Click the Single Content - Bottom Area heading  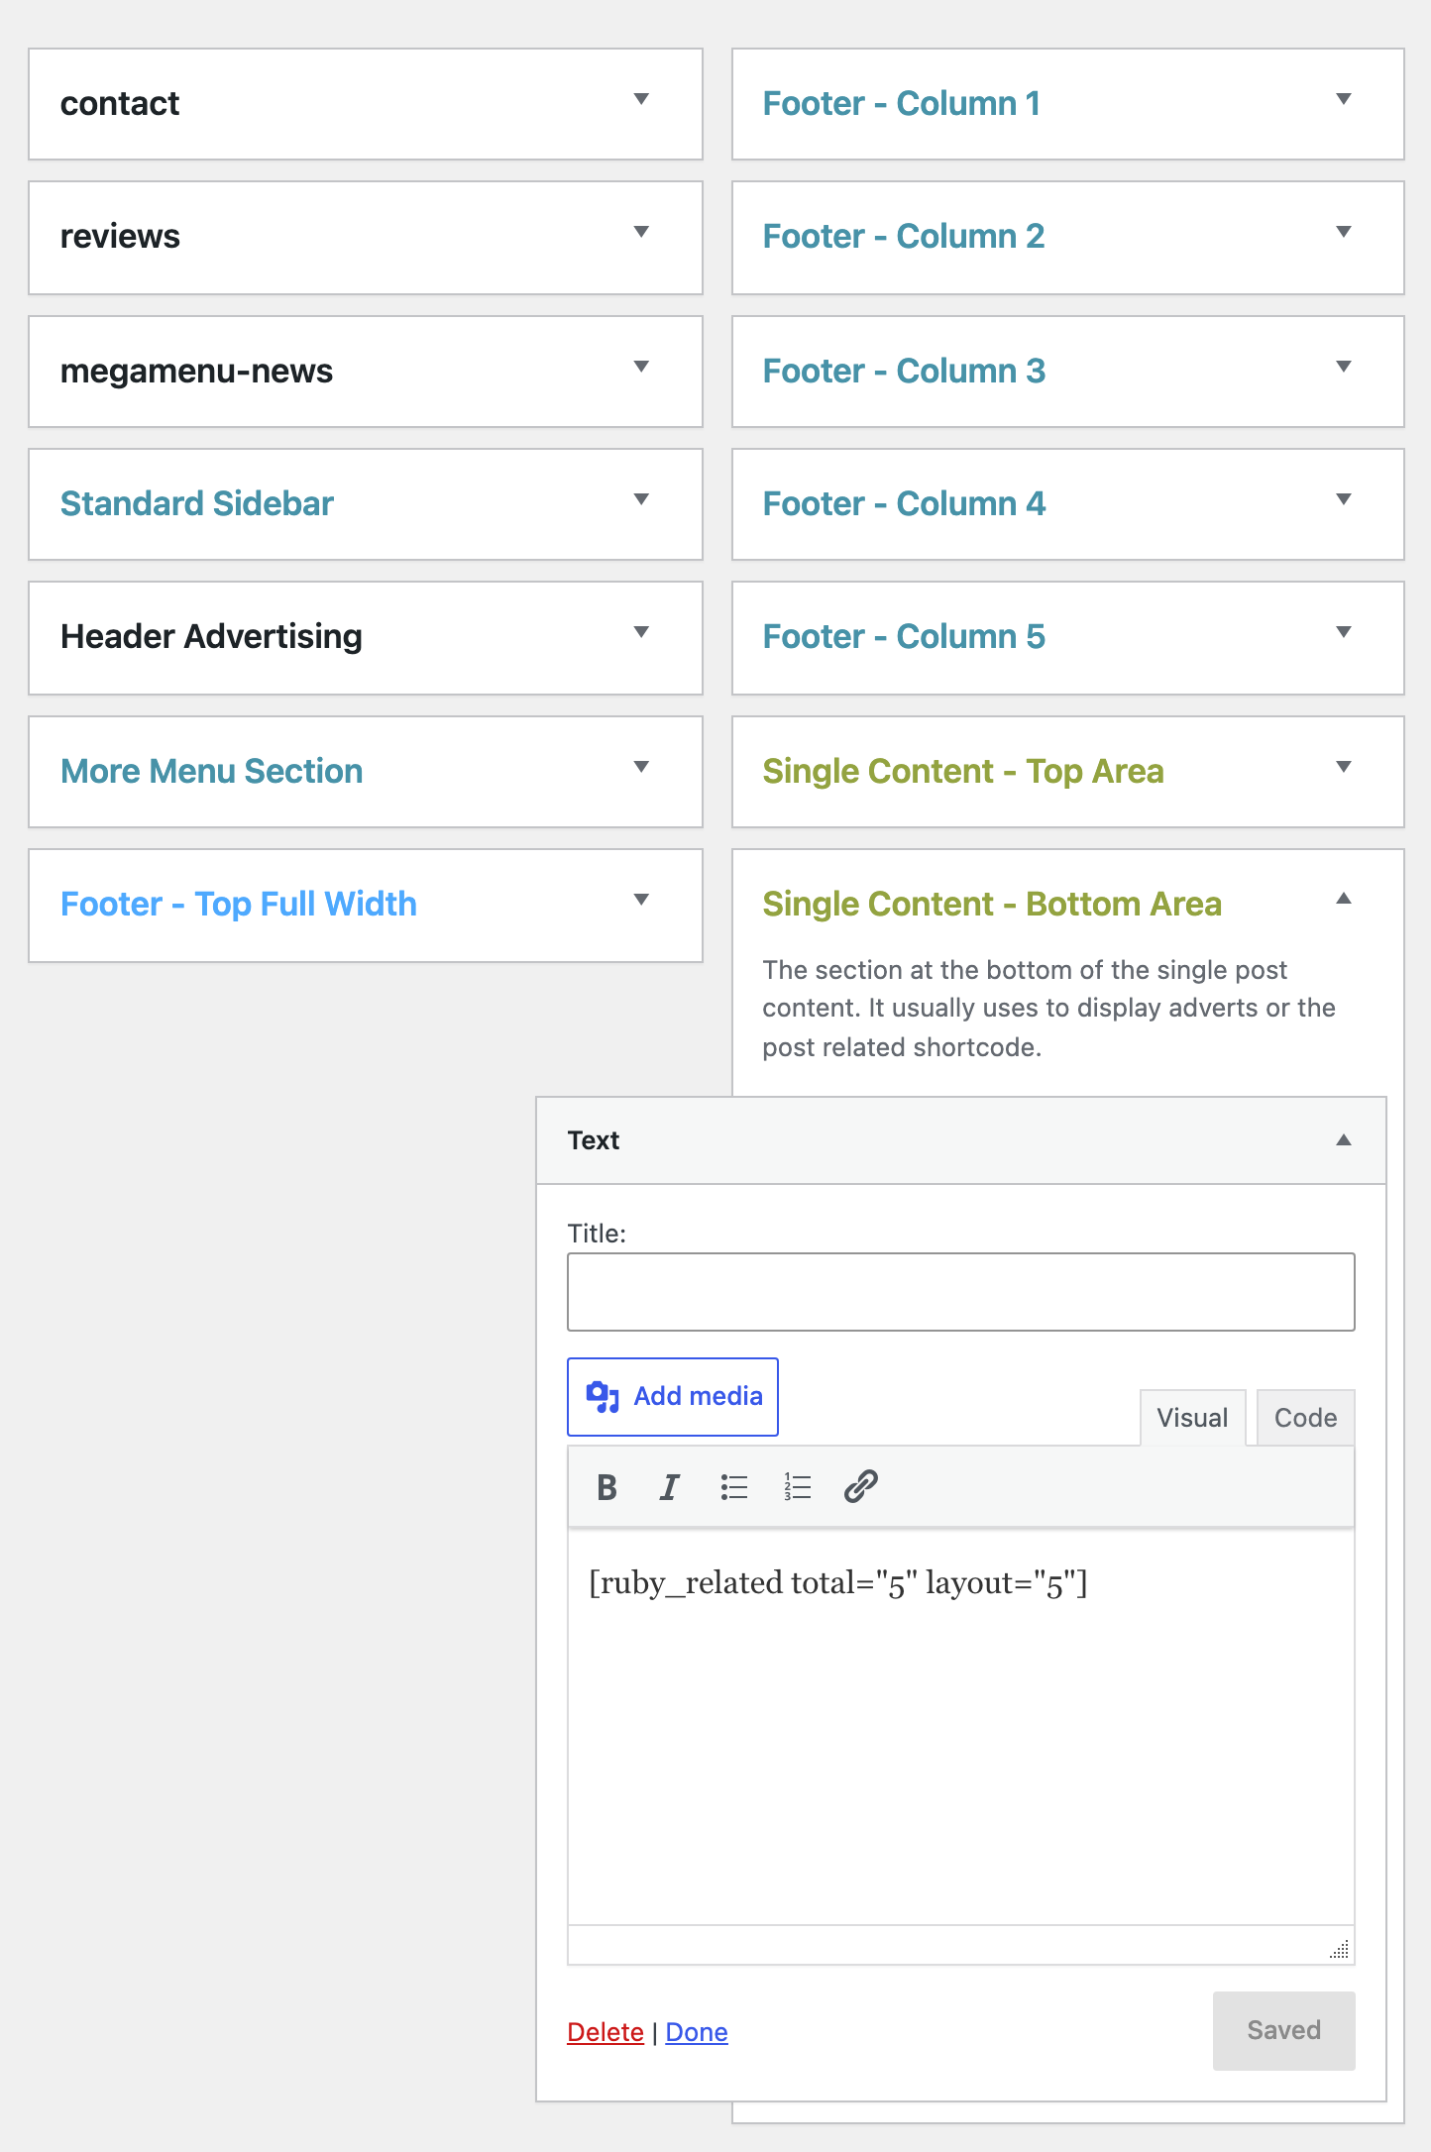[x=992, y=905]
